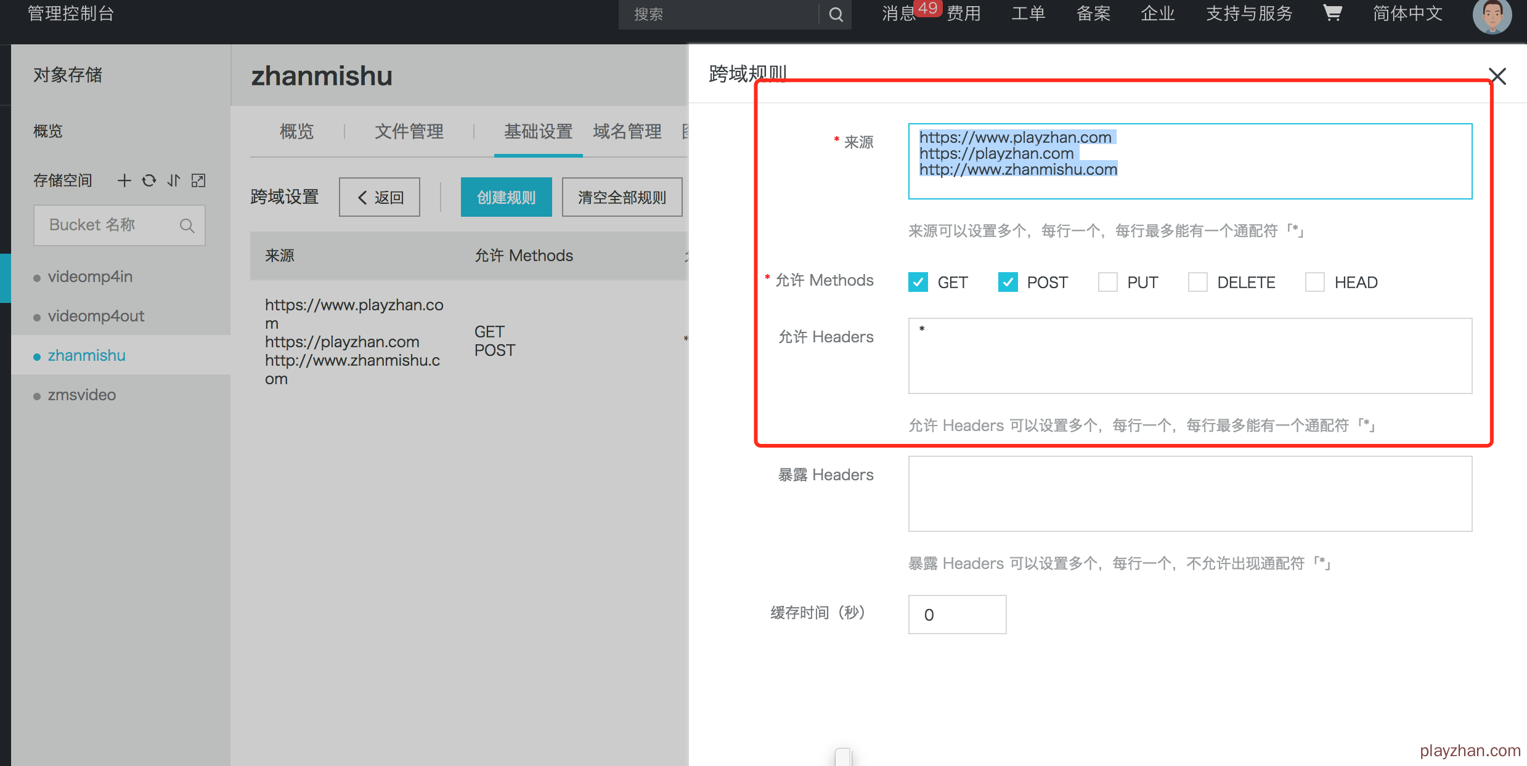Image resolution: width=1527 pixels, height=766 pixels.
Task: Click the plus icon to add storage bucket
Action: click(x=124, y=180)
